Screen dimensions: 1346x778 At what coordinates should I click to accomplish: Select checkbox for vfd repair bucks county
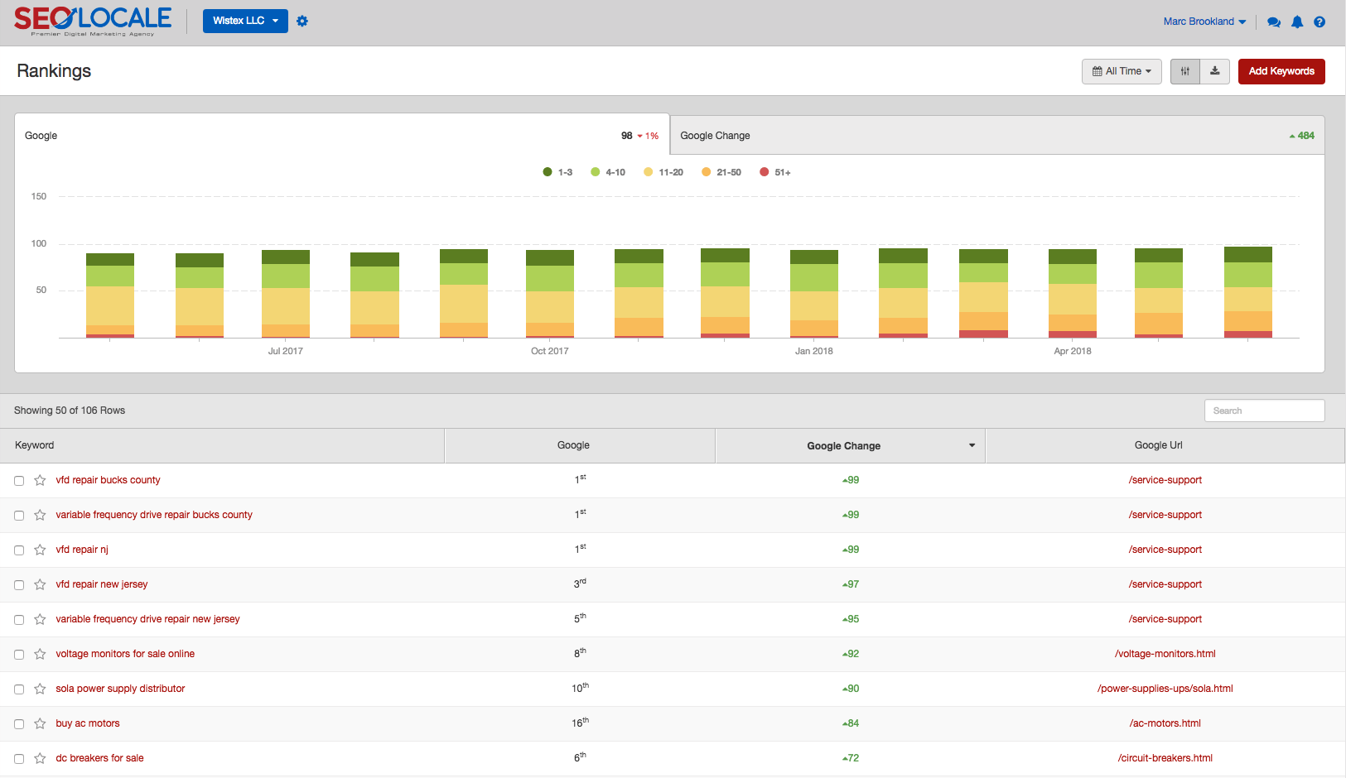coord(19,481)
